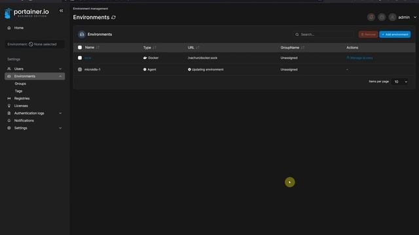Sort the table by URL column
This screenshot has width=419, height=235.
(x=194, y=48)
